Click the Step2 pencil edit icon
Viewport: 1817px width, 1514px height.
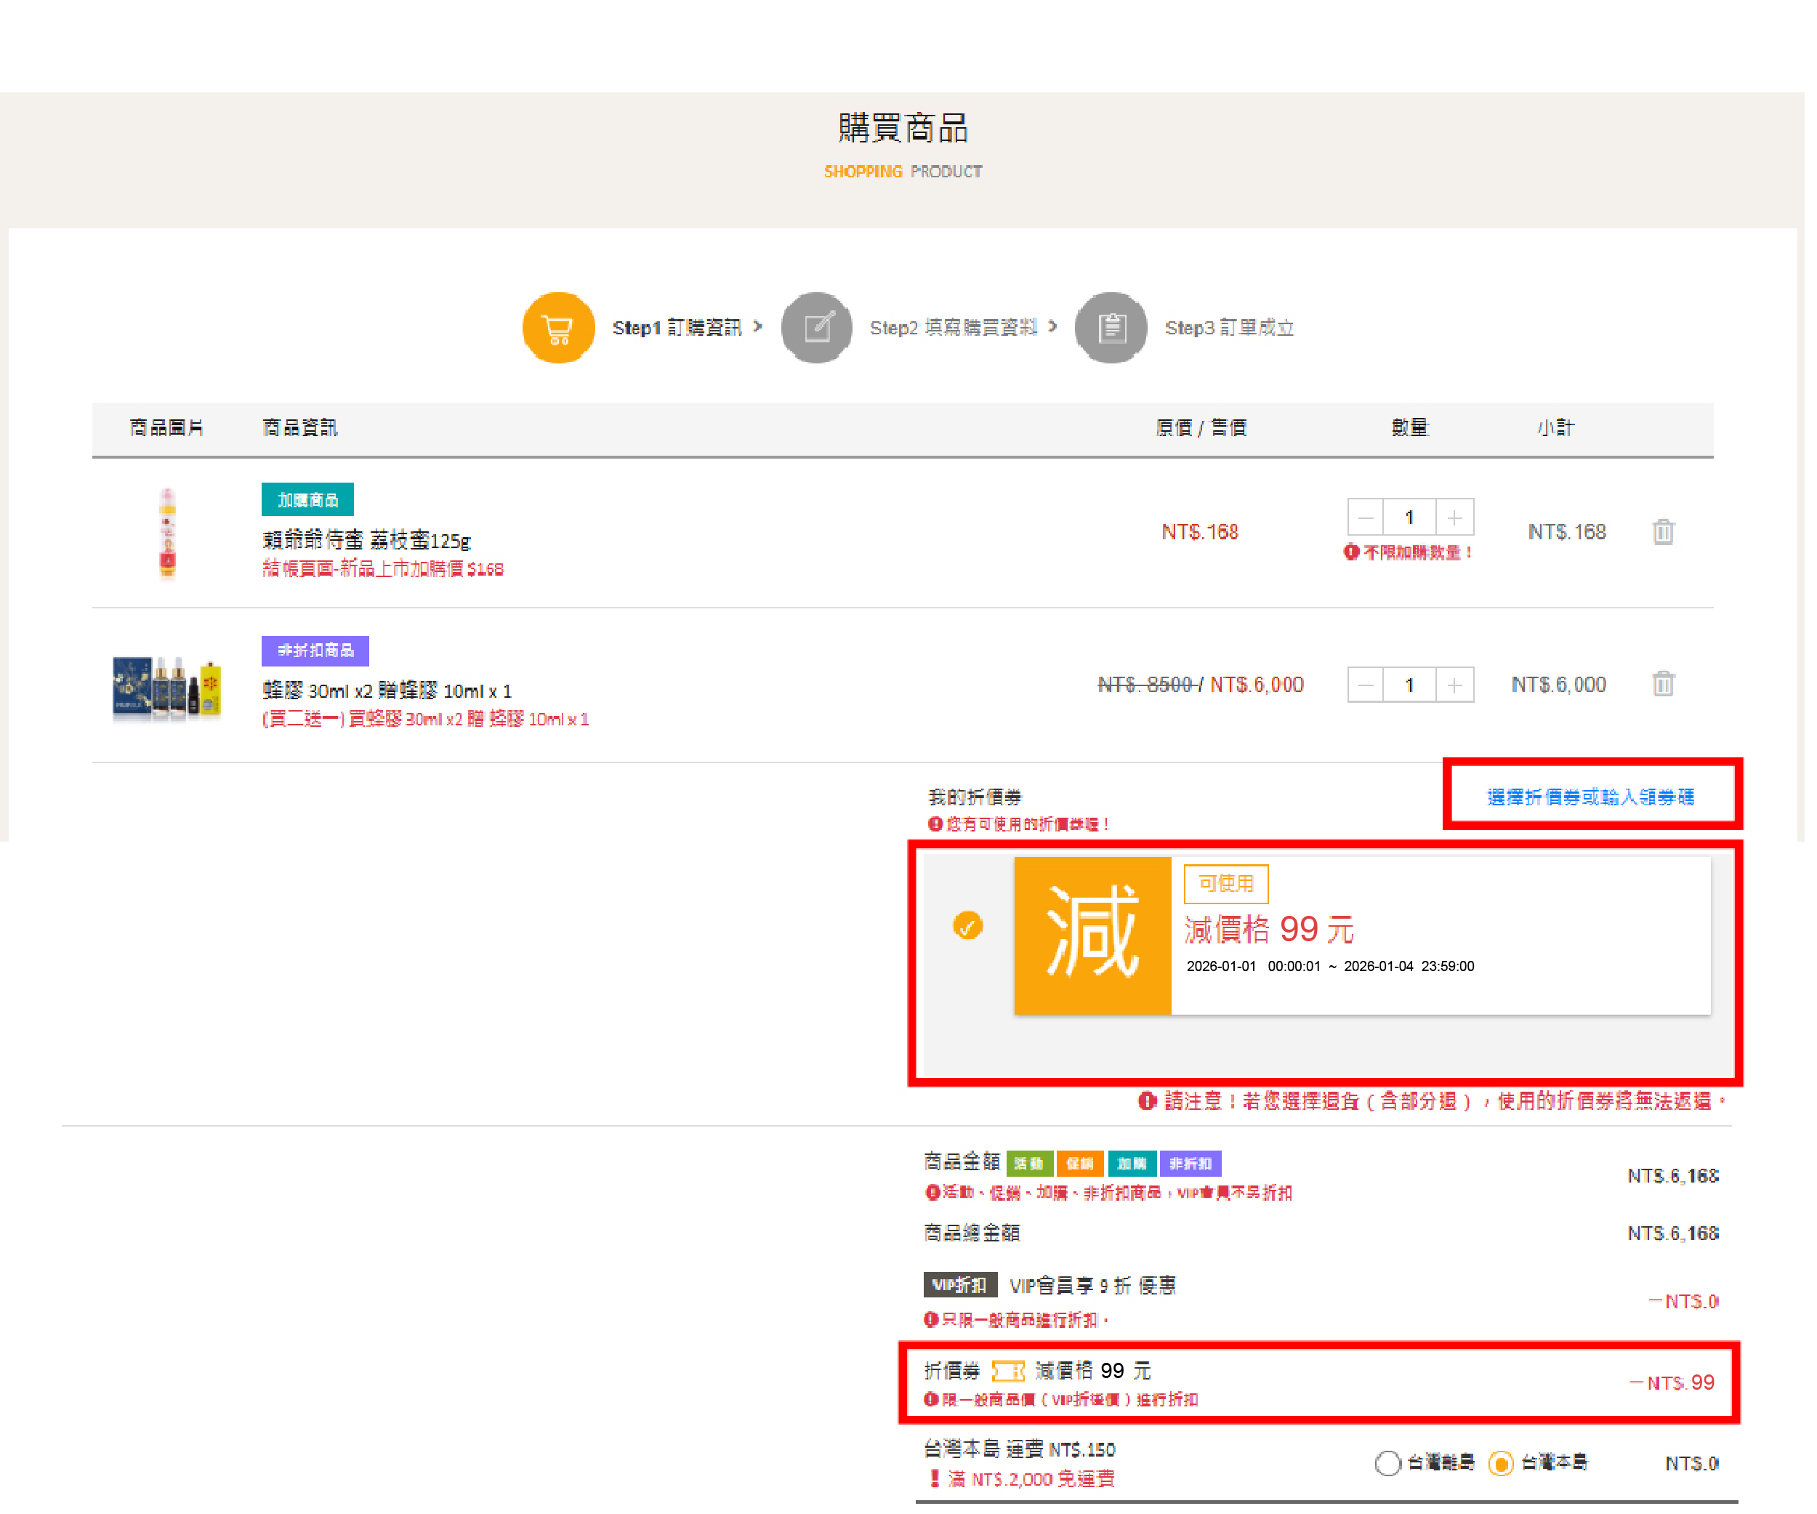816,328
